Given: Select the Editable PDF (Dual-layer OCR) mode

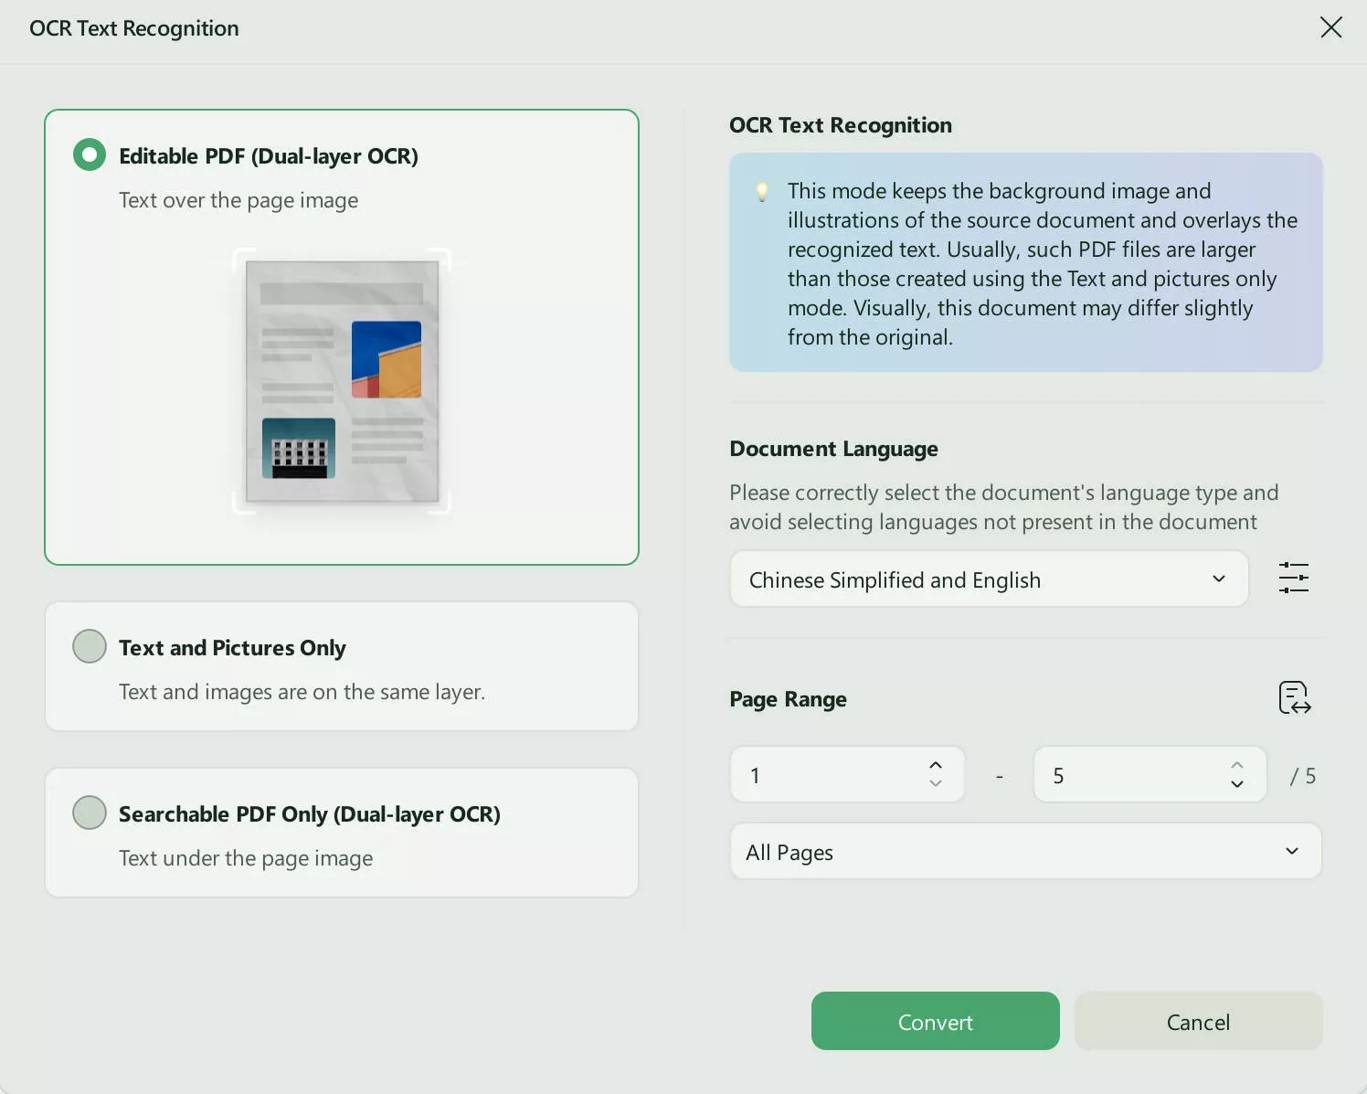Looking at the screenshot, I should point(89,154).
